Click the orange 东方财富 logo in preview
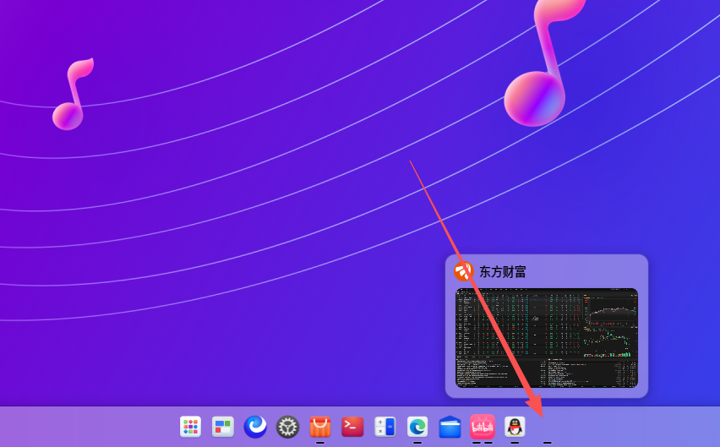The image size is (720, 447). coord(463,271)
